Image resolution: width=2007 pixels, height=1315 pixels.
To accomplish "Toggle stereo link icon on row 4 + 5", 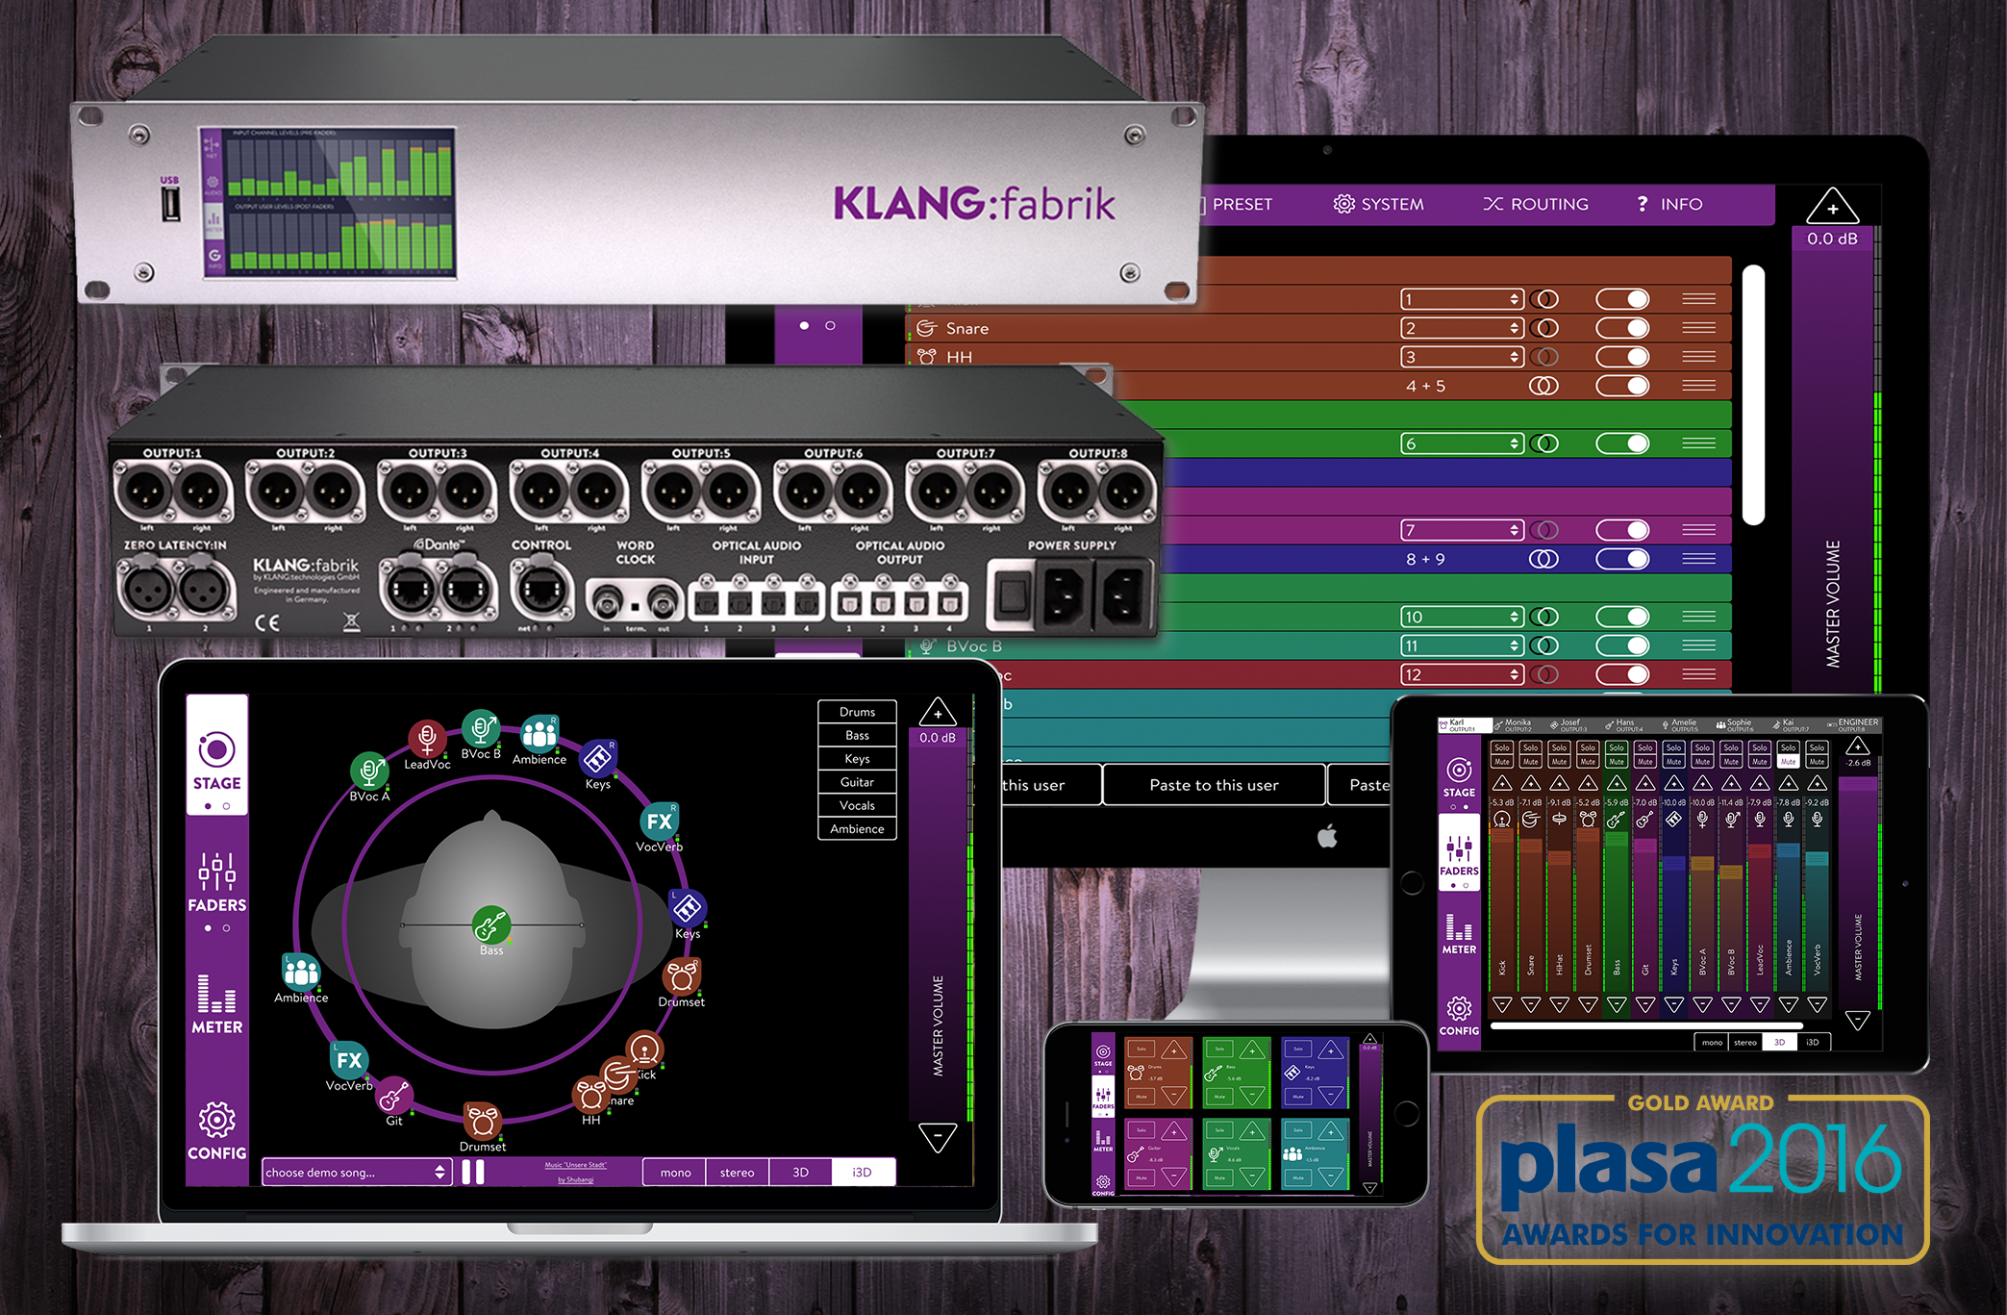I will click(1543, 386).
